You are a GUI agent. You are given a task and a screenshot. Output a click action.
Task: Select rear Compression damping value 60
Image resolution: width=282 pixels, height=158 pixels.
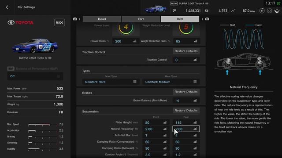186,142
